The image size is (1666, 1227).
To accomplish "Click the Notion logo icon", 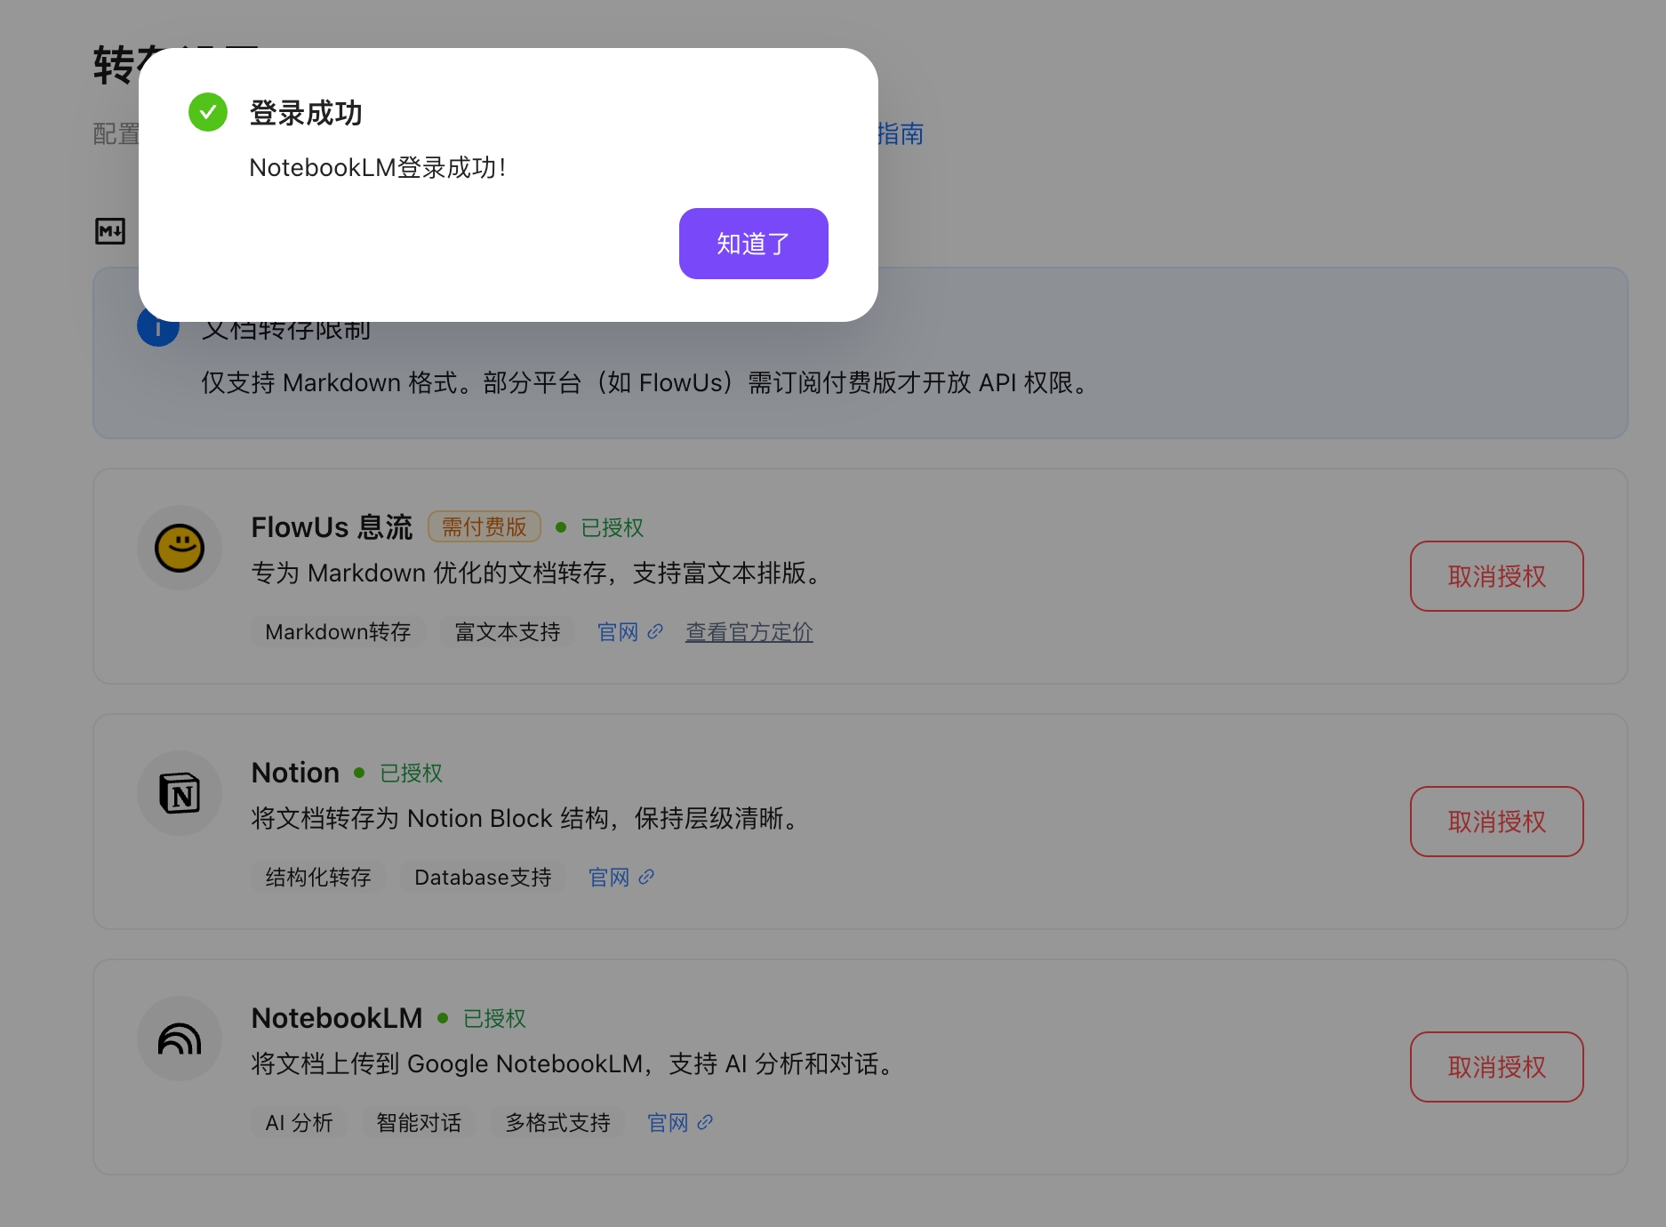I will (180, 793).
